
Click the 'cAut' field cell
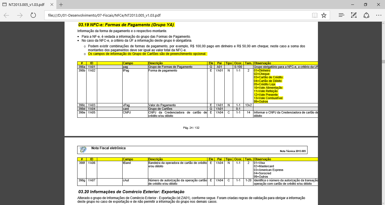(x=135, y=182)
